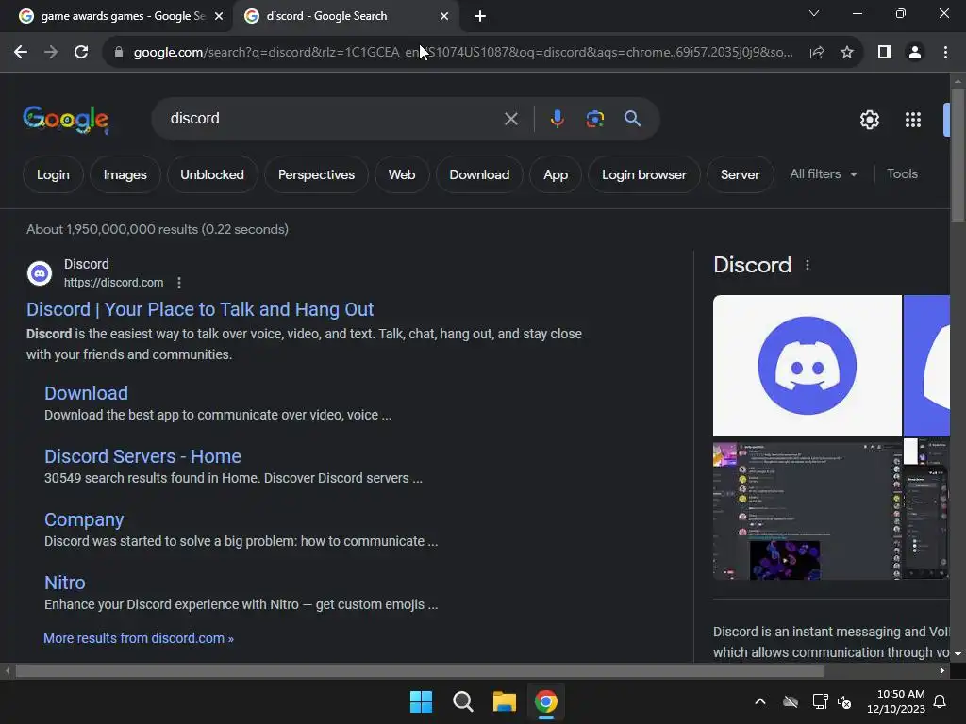This screenshot has height=724, width=966.
Task: Select the App filter chip
Action: tap(555, 174)
